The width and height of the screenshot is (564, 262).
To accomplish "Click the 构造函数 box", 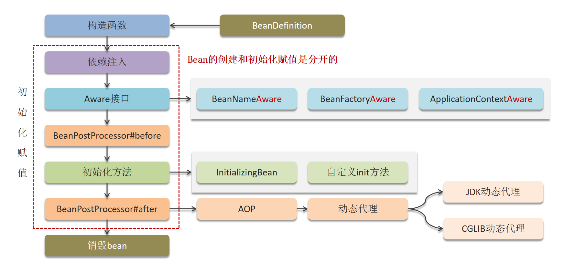I will [107, 25].
